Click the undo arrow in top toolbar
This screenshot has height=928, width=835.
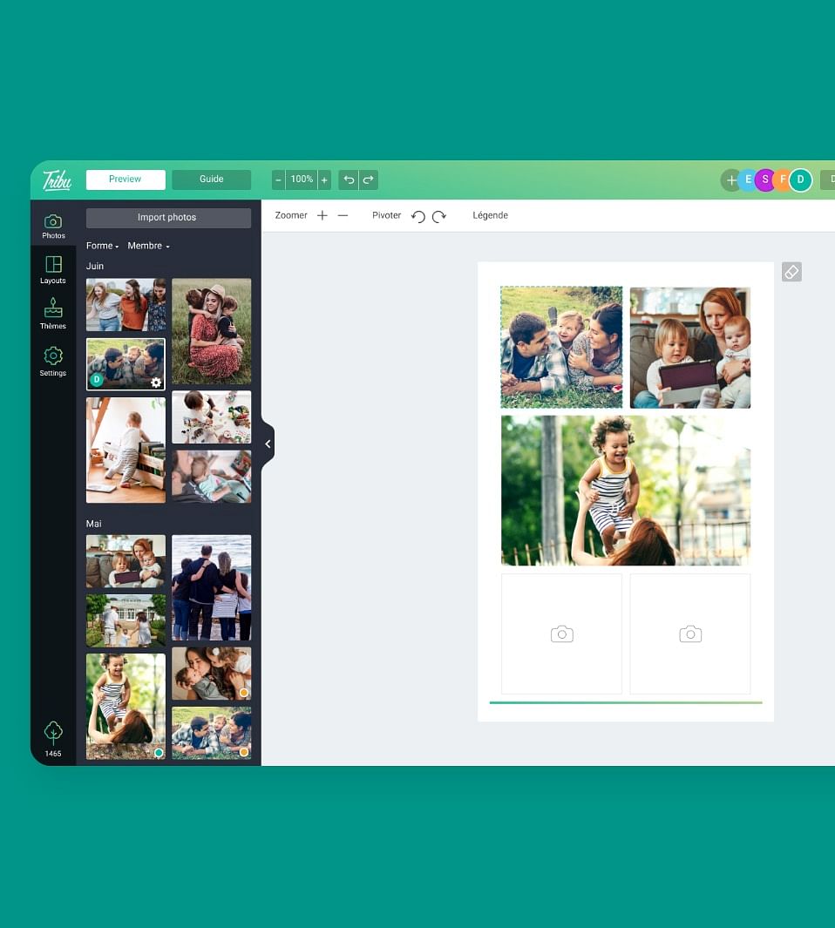[349, 180]
